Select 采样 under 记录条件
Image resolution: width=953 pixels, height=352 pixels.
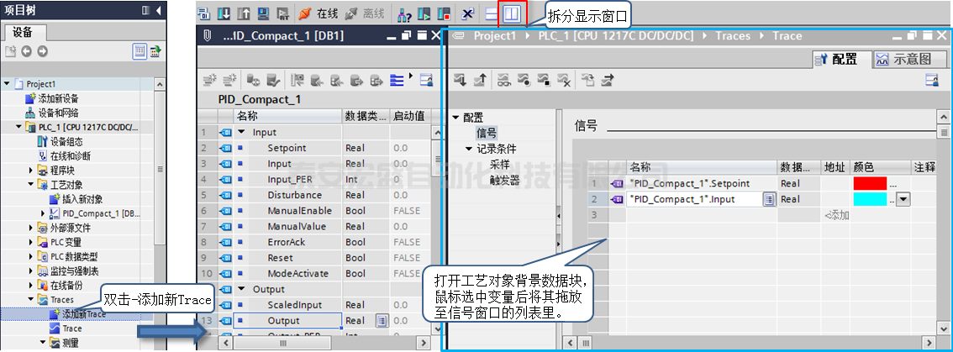coord(500,165)
